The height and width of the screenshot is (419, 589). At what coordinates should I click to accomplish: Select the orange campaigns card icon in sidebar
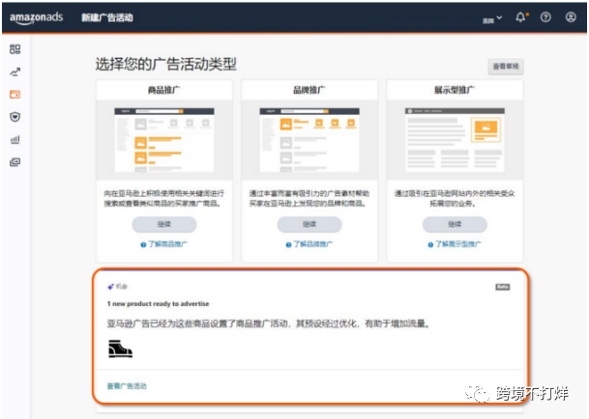coord(15,95)
